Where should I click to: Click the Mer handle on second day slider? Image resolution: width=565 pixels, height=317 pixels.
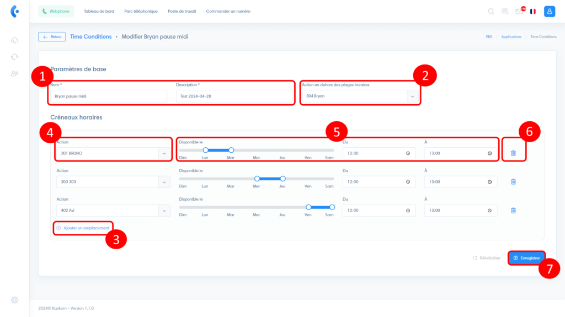[x=257, y=179]
